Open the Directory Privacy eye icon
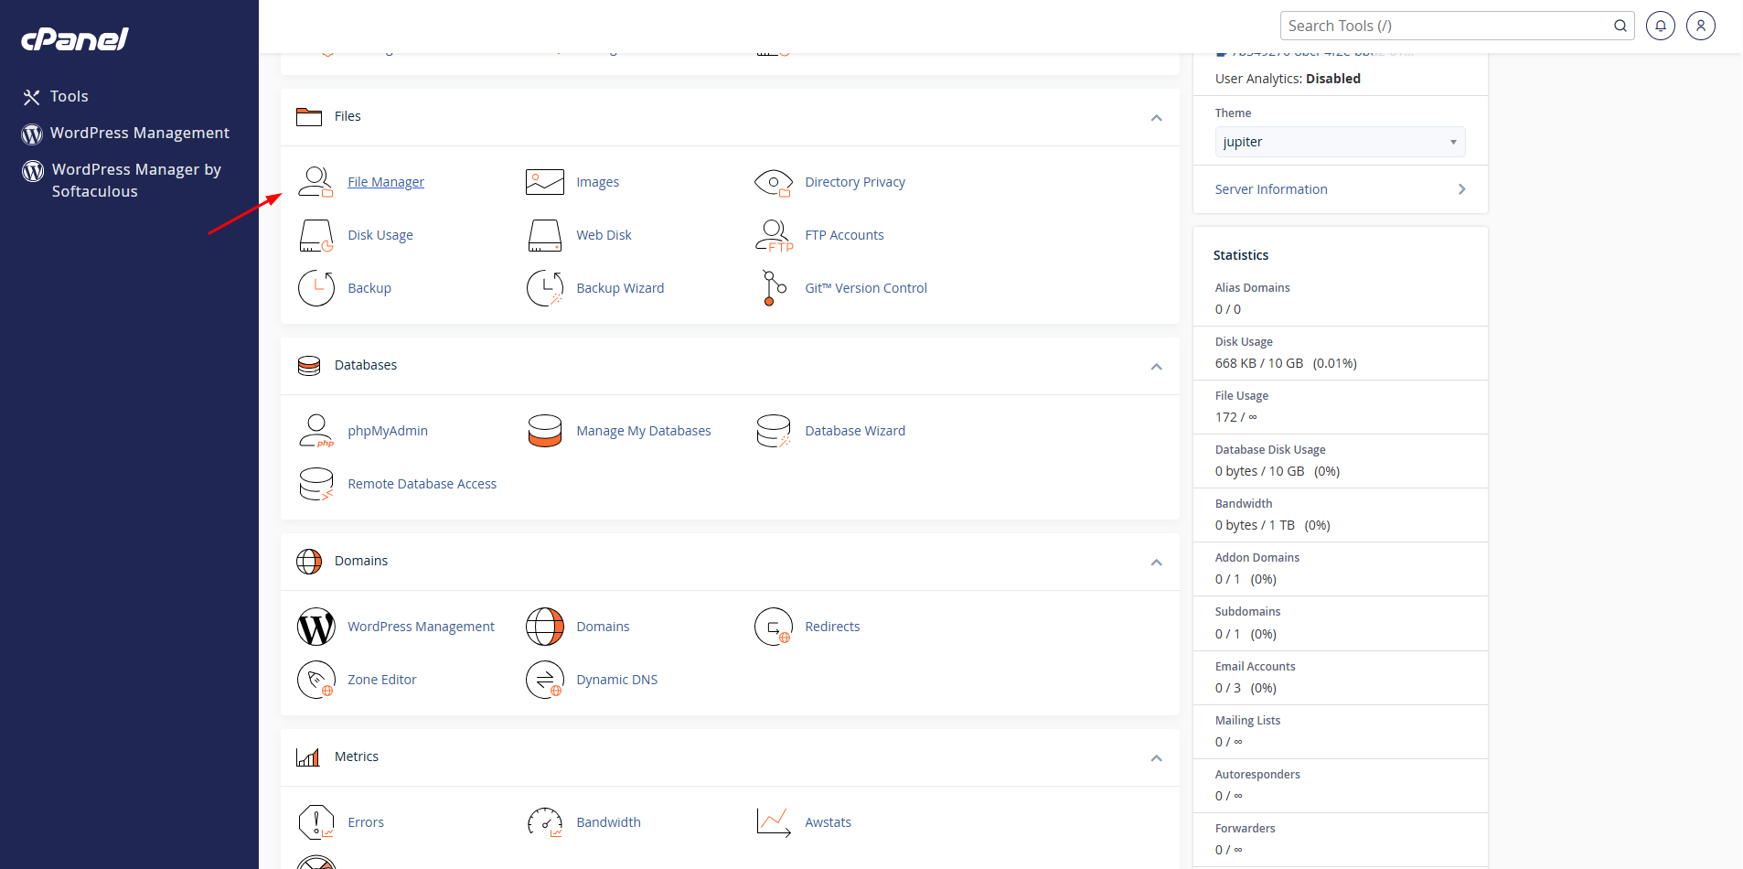The width and height of the screenshot is (1743, 869). (774, 182)
